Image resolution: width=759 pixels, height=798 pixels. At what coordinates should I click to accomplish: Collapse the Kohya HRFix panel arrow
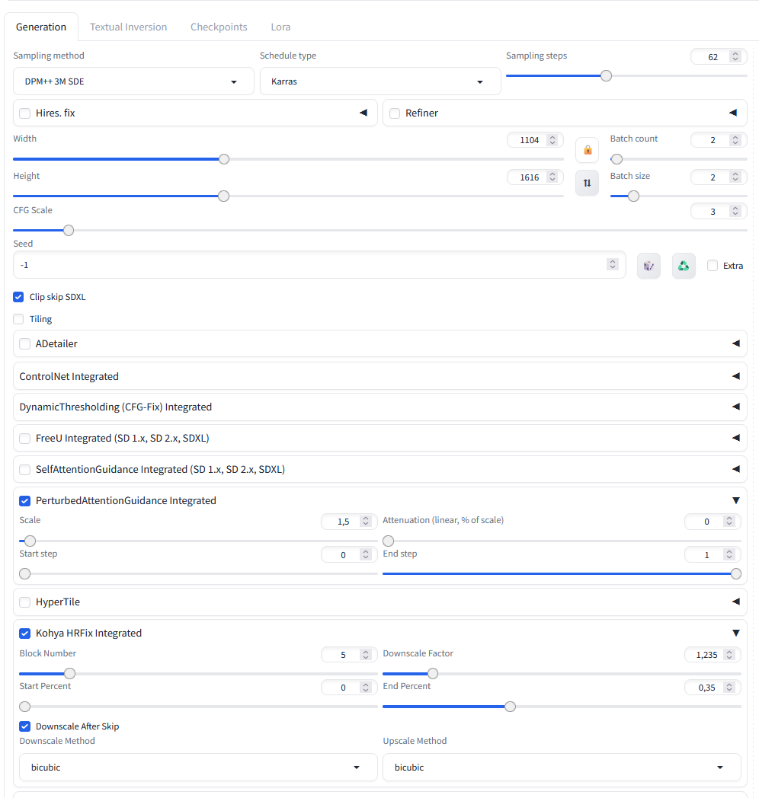(736, 633)
